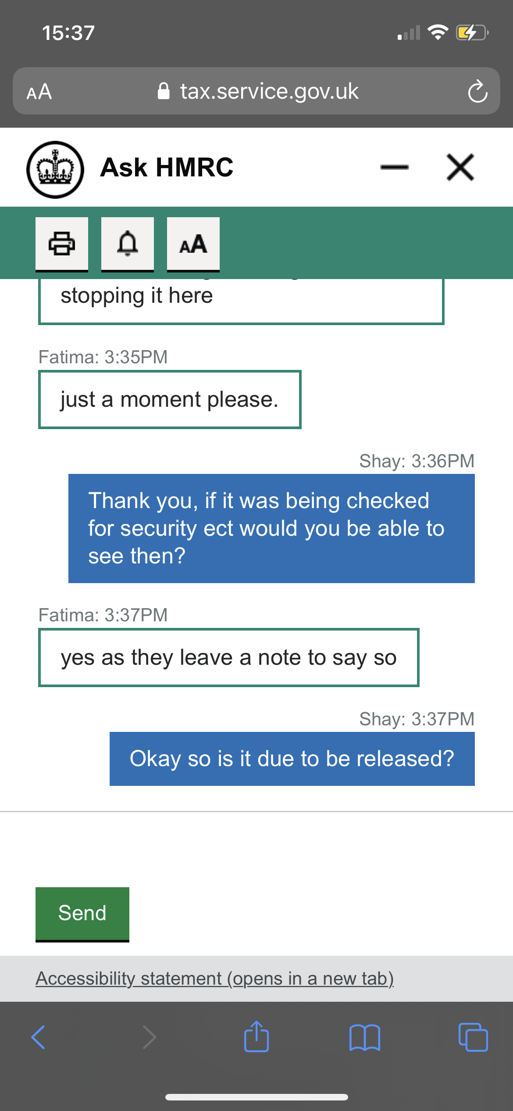The width and height of the screenshot is (513, 1111).
Task: Open Safari reader text size menu
Action: (x=39, y=92)
